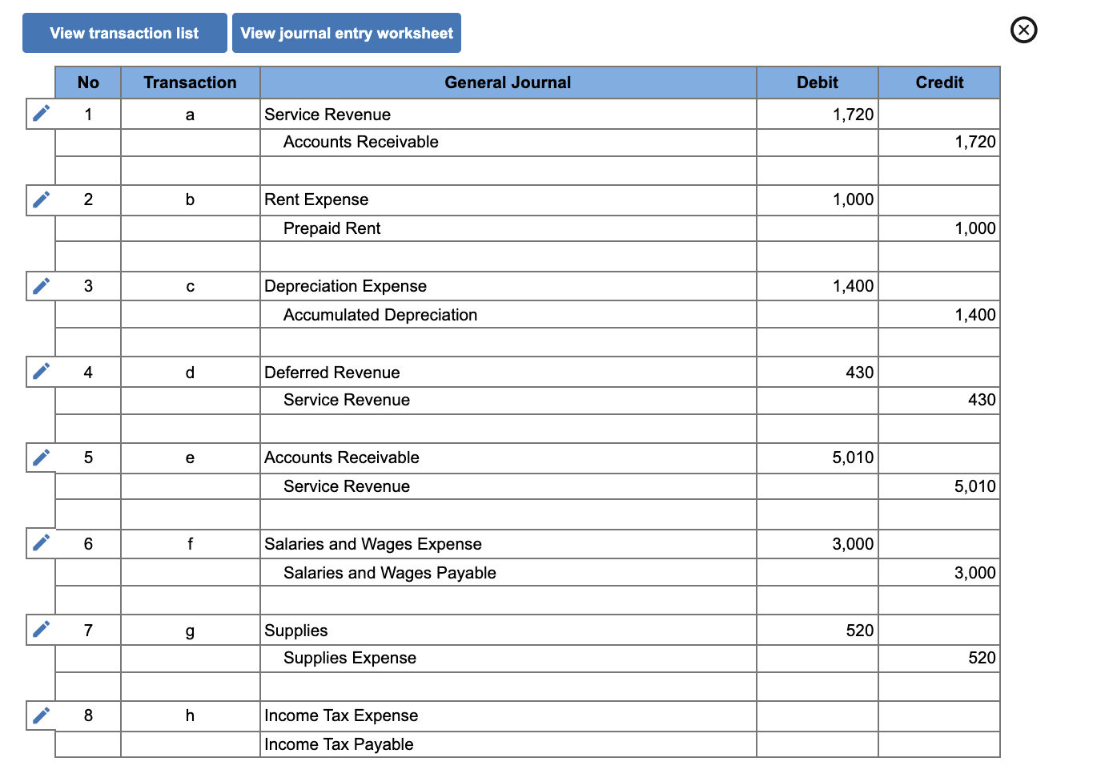Click the Transaction column header
1113x782 pixels.
191,83
